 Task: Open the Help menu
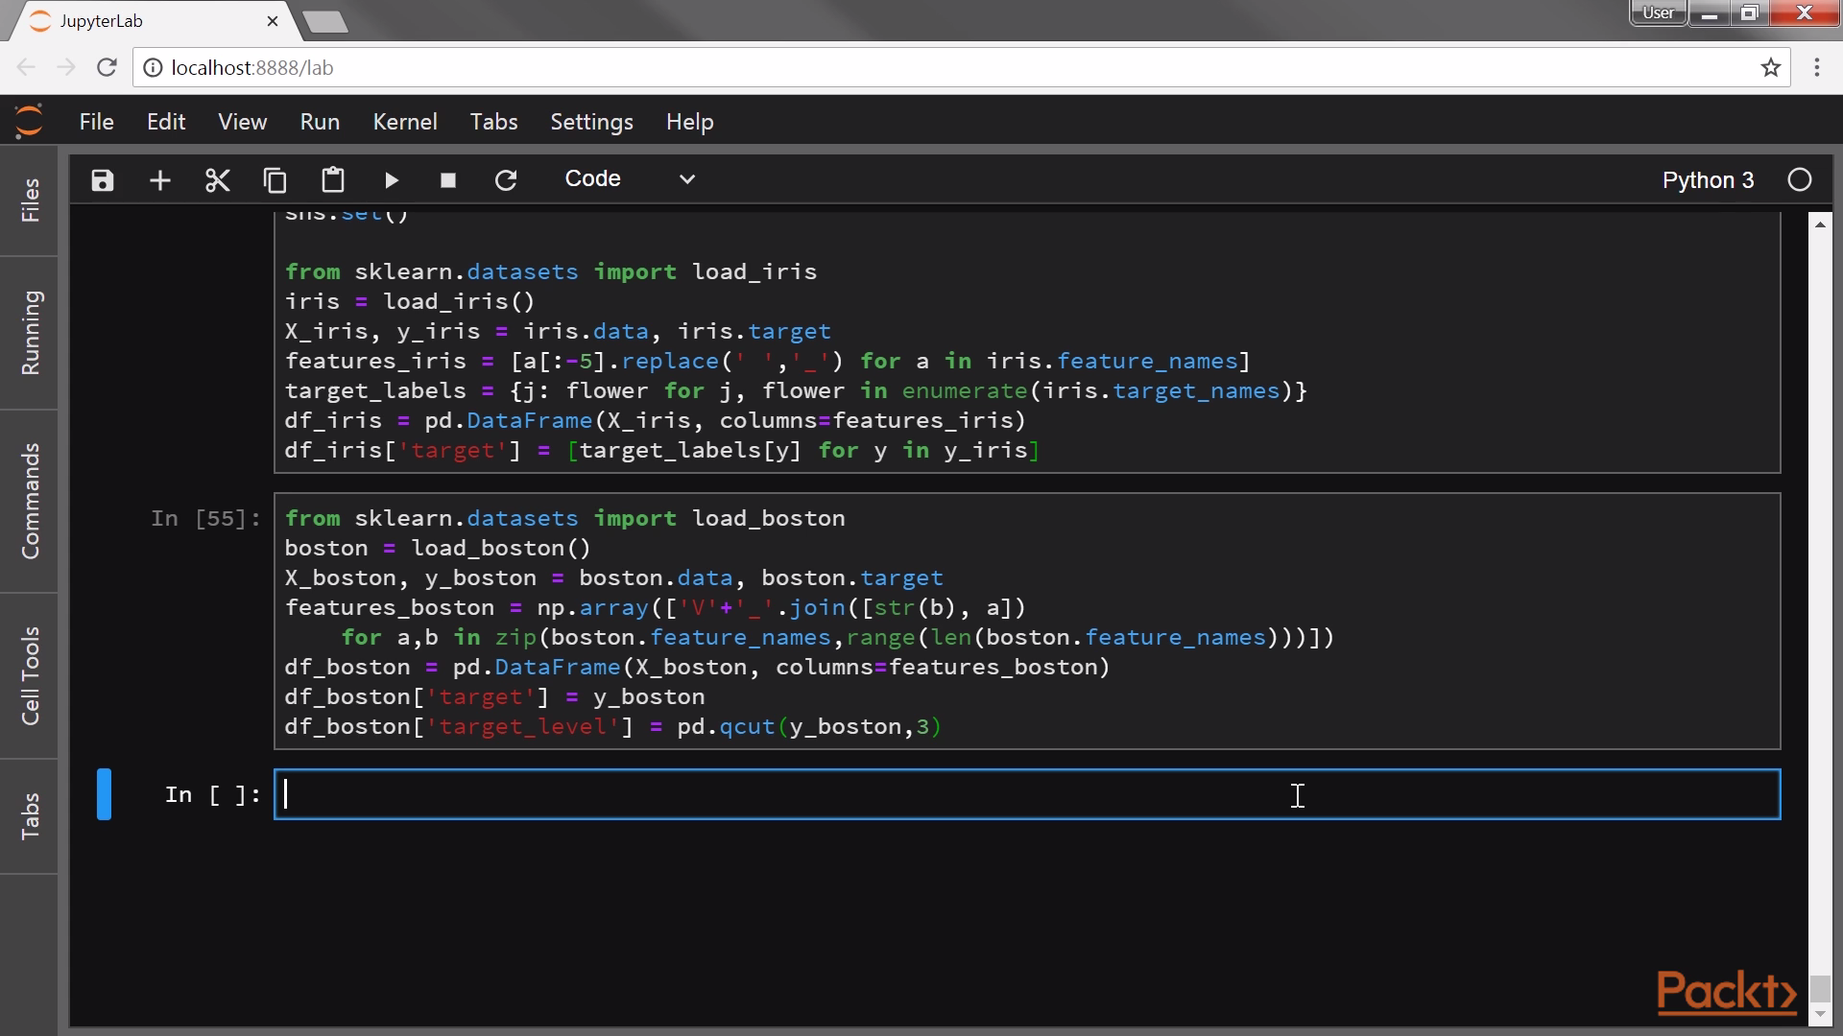coord(689,122)
